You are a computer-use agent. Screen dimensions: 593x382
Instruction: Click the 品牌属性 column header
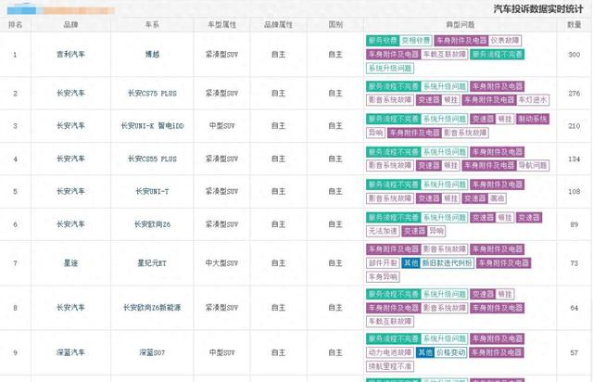[278, 25]
